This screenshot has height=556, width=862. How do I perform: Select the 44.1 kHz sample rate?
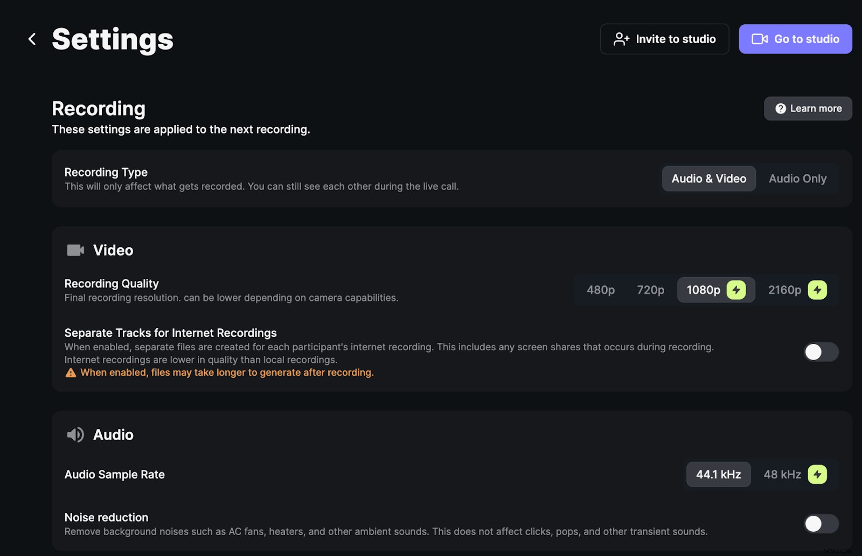(718, 474)
